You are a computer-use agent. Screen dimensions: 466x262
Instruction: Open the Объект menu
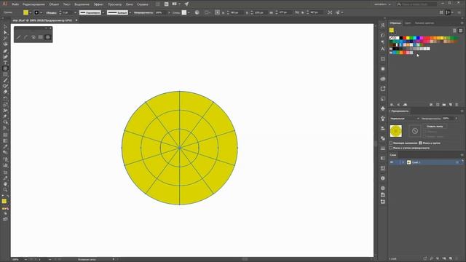click(54, 4)
